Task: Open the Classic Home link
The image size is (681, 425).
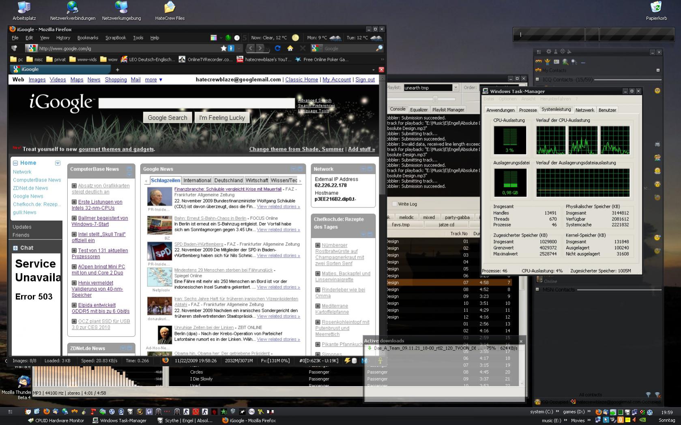Action: (302, 80)
